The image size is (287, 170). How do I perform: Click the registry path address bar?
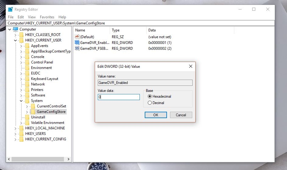tap(140, 23)
